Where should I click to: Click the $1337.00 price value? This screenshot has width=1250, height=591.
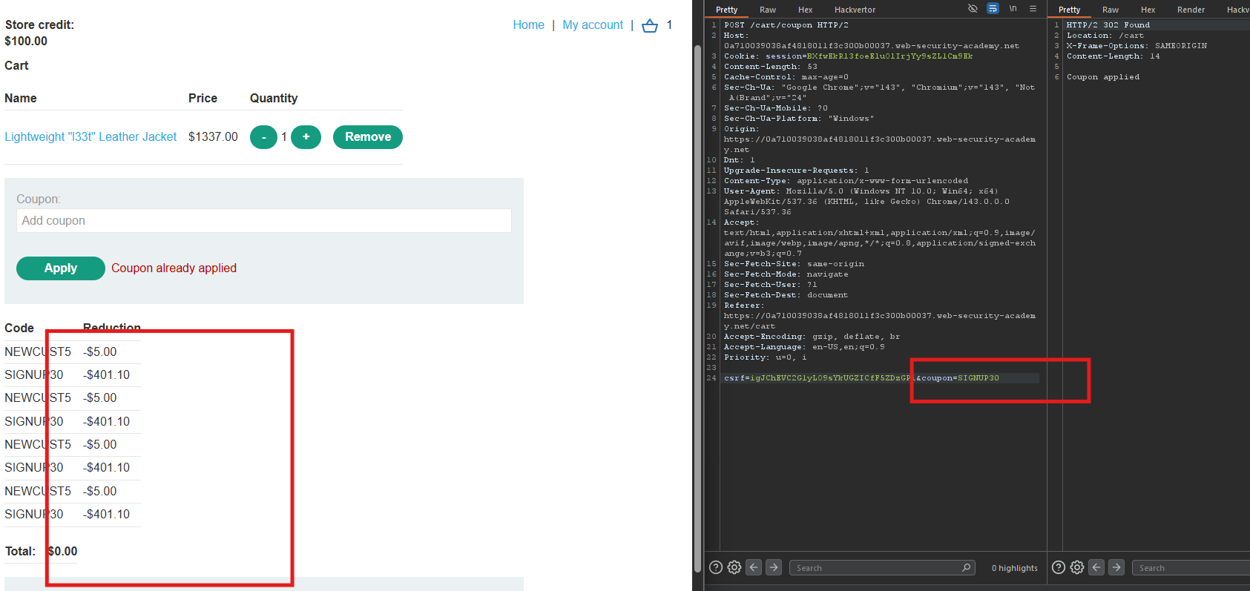(213, 136)
